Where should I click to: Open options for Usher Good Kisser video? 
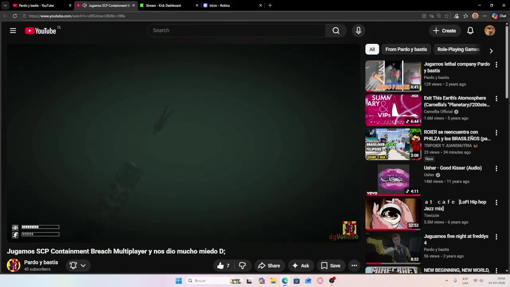(x=496, y=168)
